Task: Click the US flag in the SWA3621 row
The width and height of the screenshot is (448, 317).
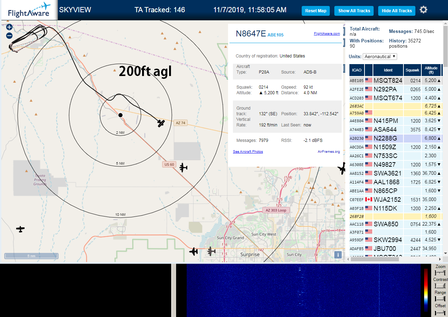Action: pyautogui.click(x=368, y=173)
